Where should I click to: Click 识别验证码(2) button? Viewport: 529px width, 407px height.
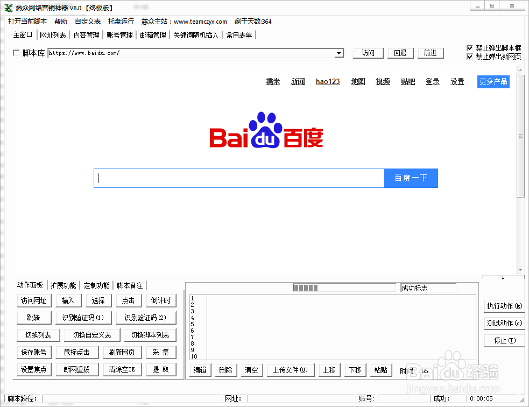point(146,318)
